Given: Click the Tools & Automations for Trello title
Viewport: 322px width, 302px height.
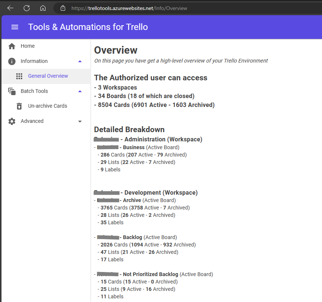Looking at the screenshot, I should (88, 27).
